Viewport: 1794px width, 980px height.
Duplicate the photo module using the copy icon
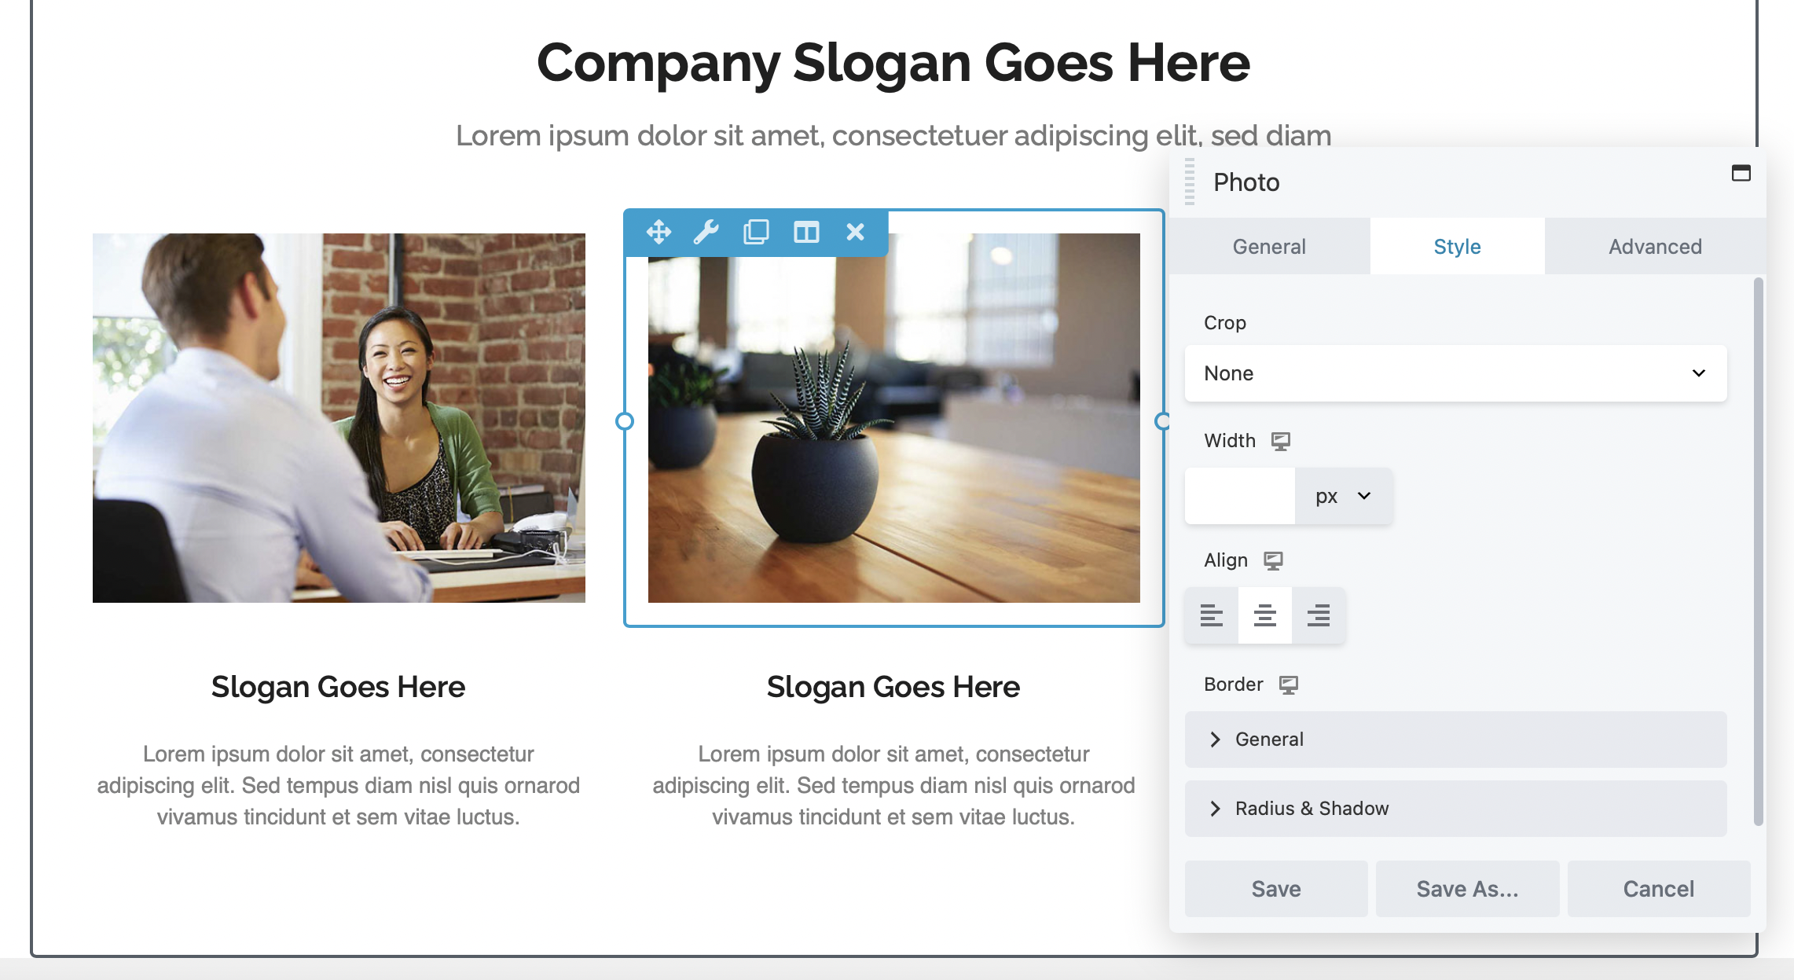pyautogui.click(x=756, y=232)
